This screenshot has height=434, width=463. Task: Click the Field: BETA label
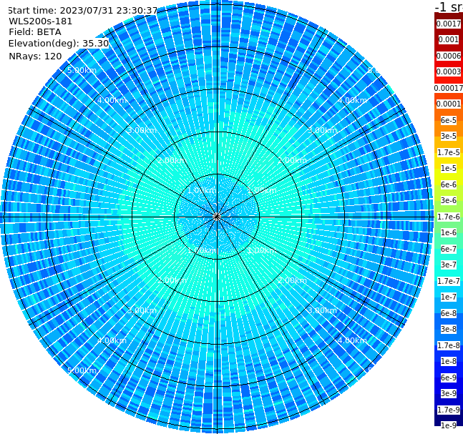click(35, 32)
